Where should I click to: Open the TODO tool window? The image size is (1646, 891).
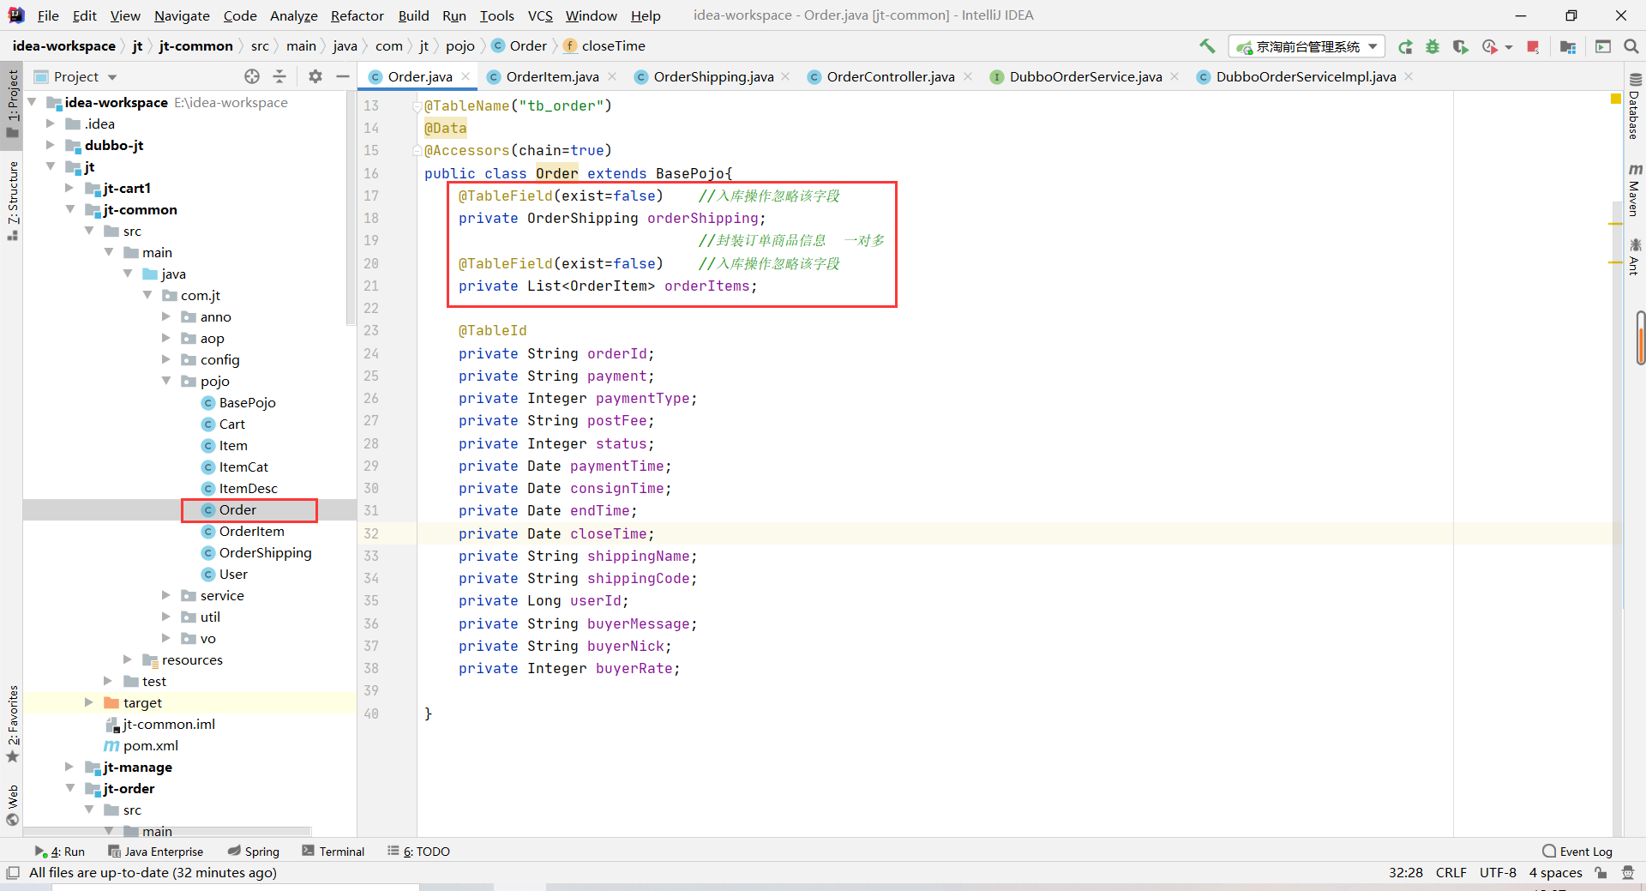pyautogui.click(x=419, y=852)
